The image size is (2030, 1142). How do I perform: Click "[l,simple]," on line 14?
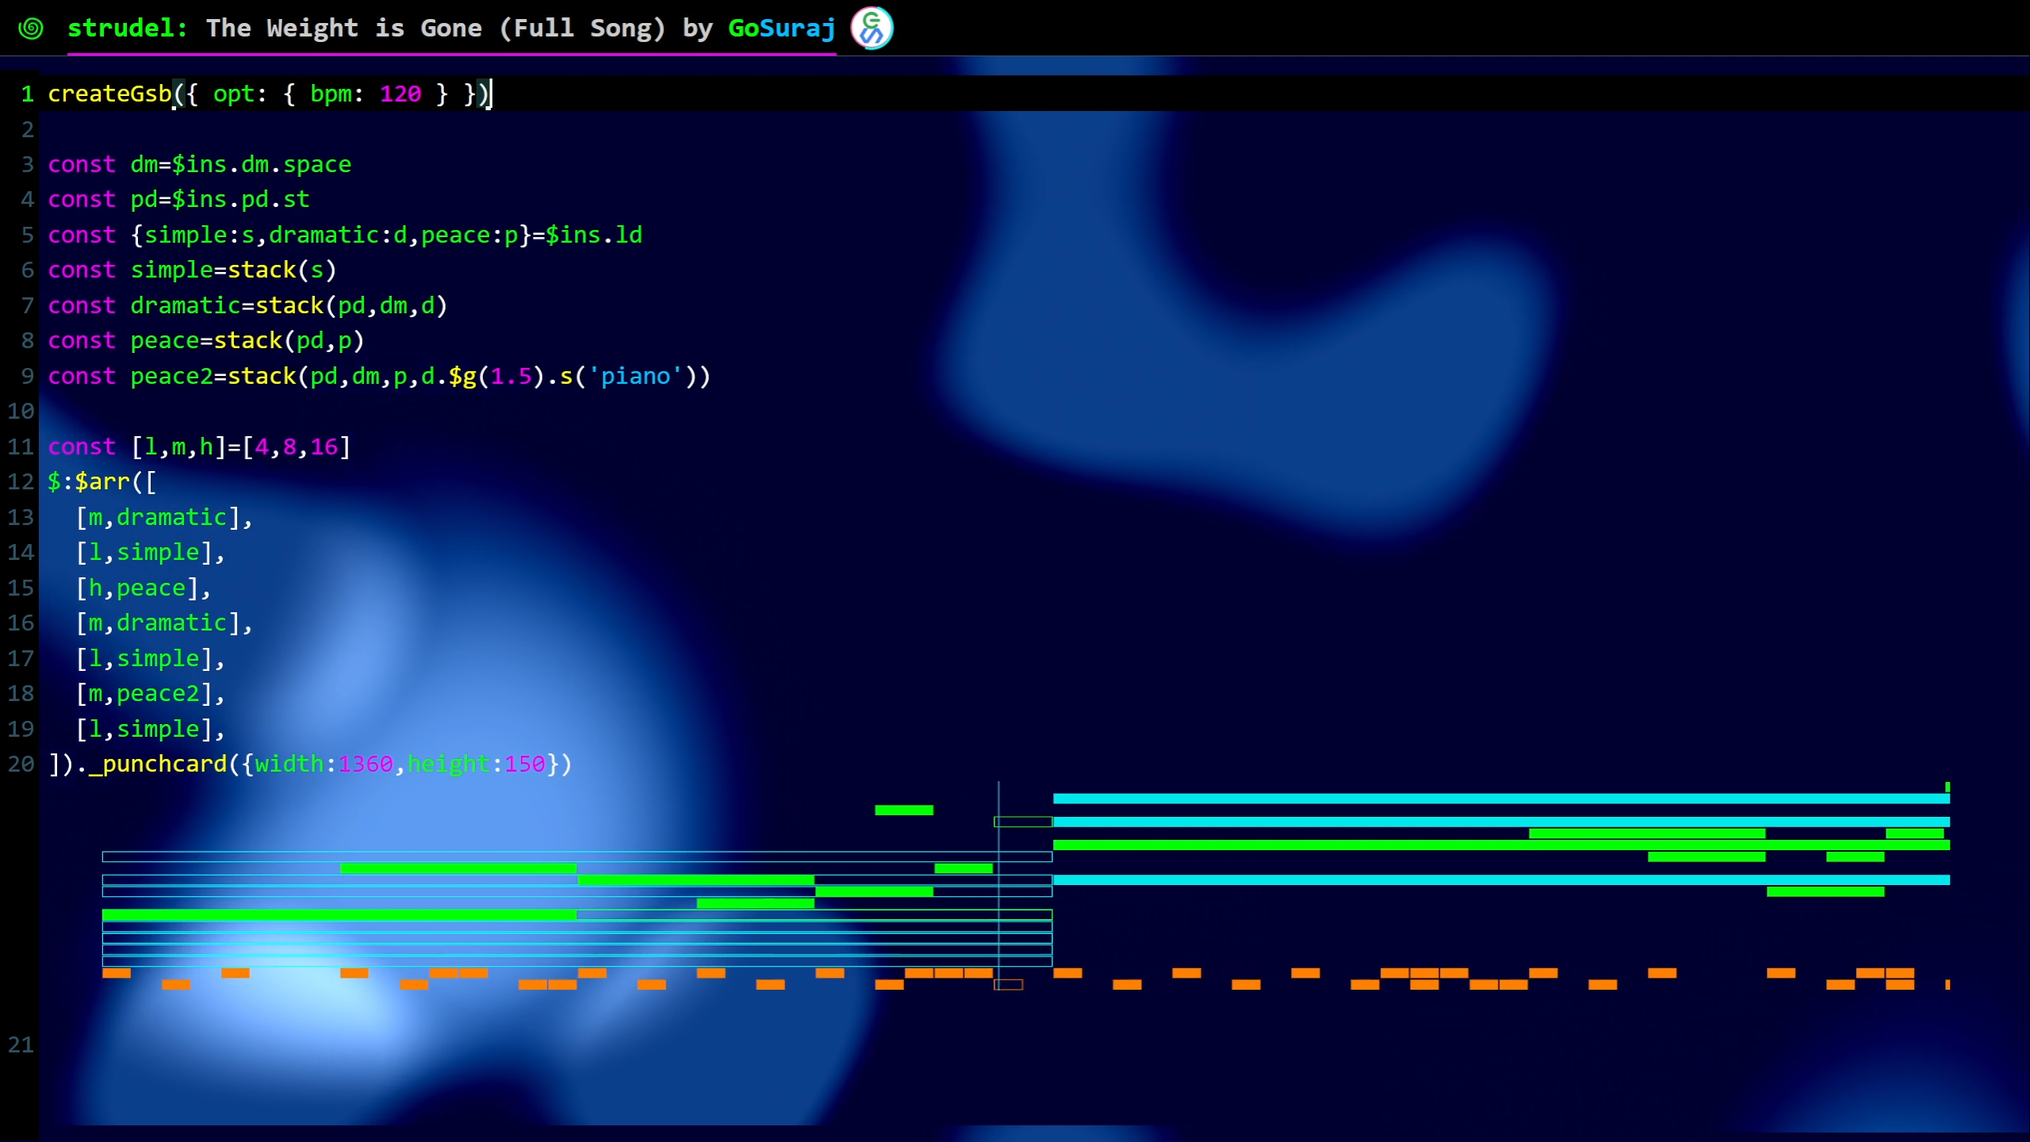point(151,552)
